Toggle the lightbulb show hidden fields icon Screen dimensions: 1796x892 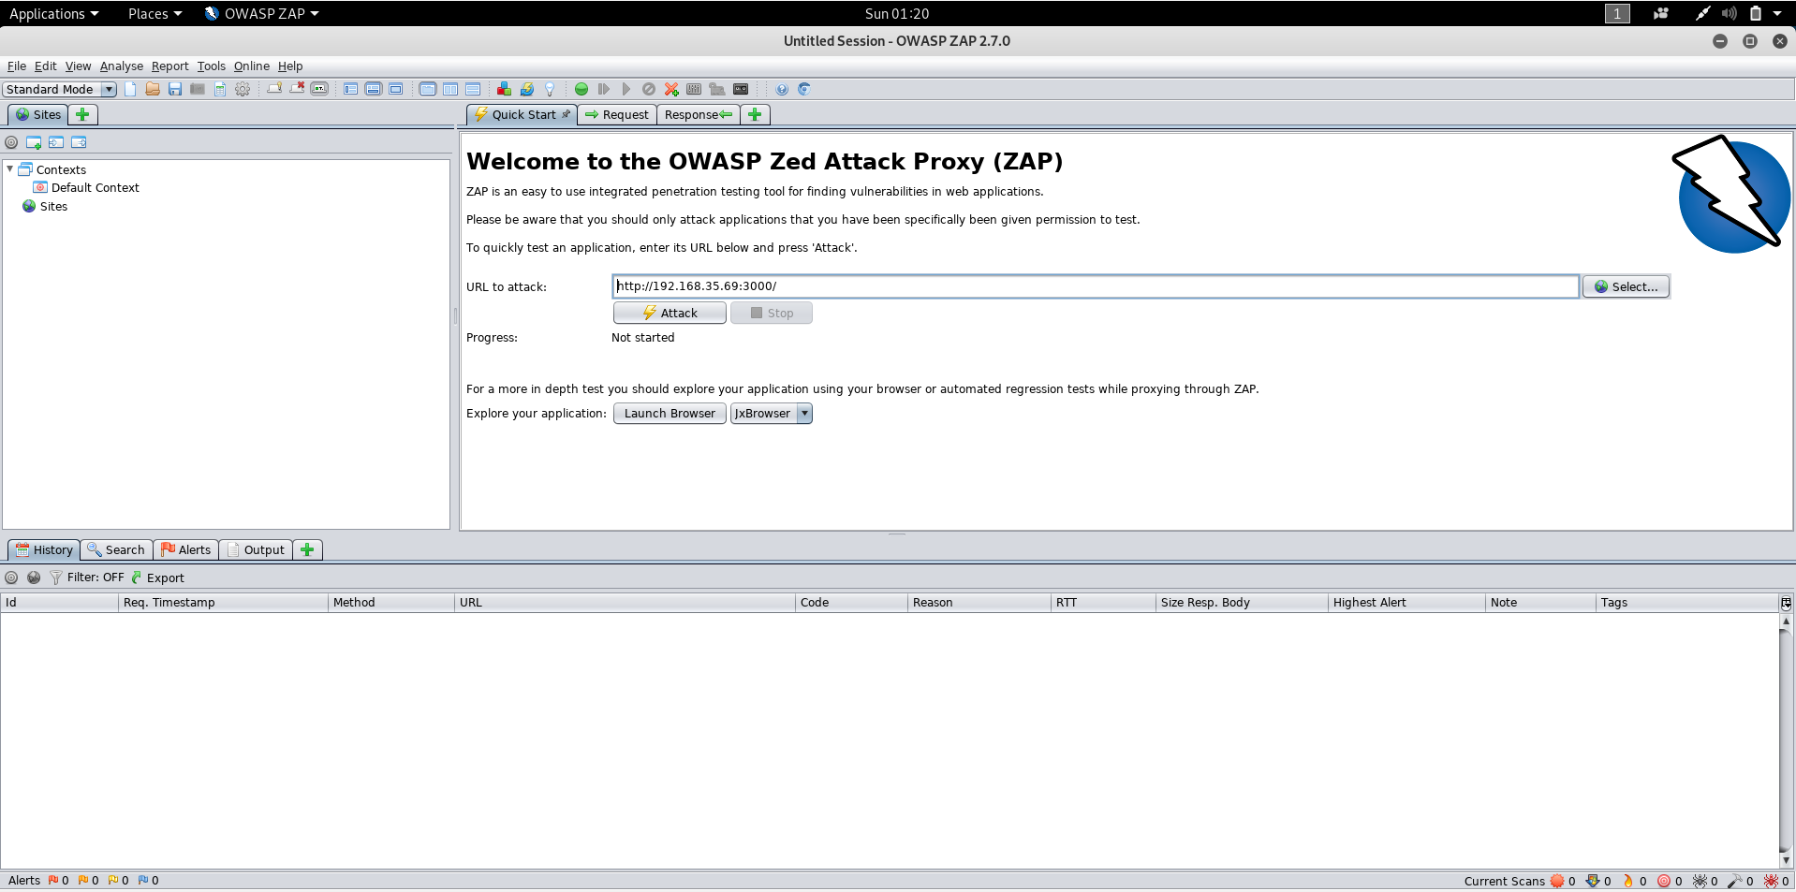(550, 89)
